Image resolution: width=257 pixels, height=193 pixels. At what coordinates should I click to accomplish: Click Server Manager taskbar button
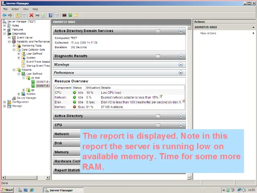(x=64, y=190)
